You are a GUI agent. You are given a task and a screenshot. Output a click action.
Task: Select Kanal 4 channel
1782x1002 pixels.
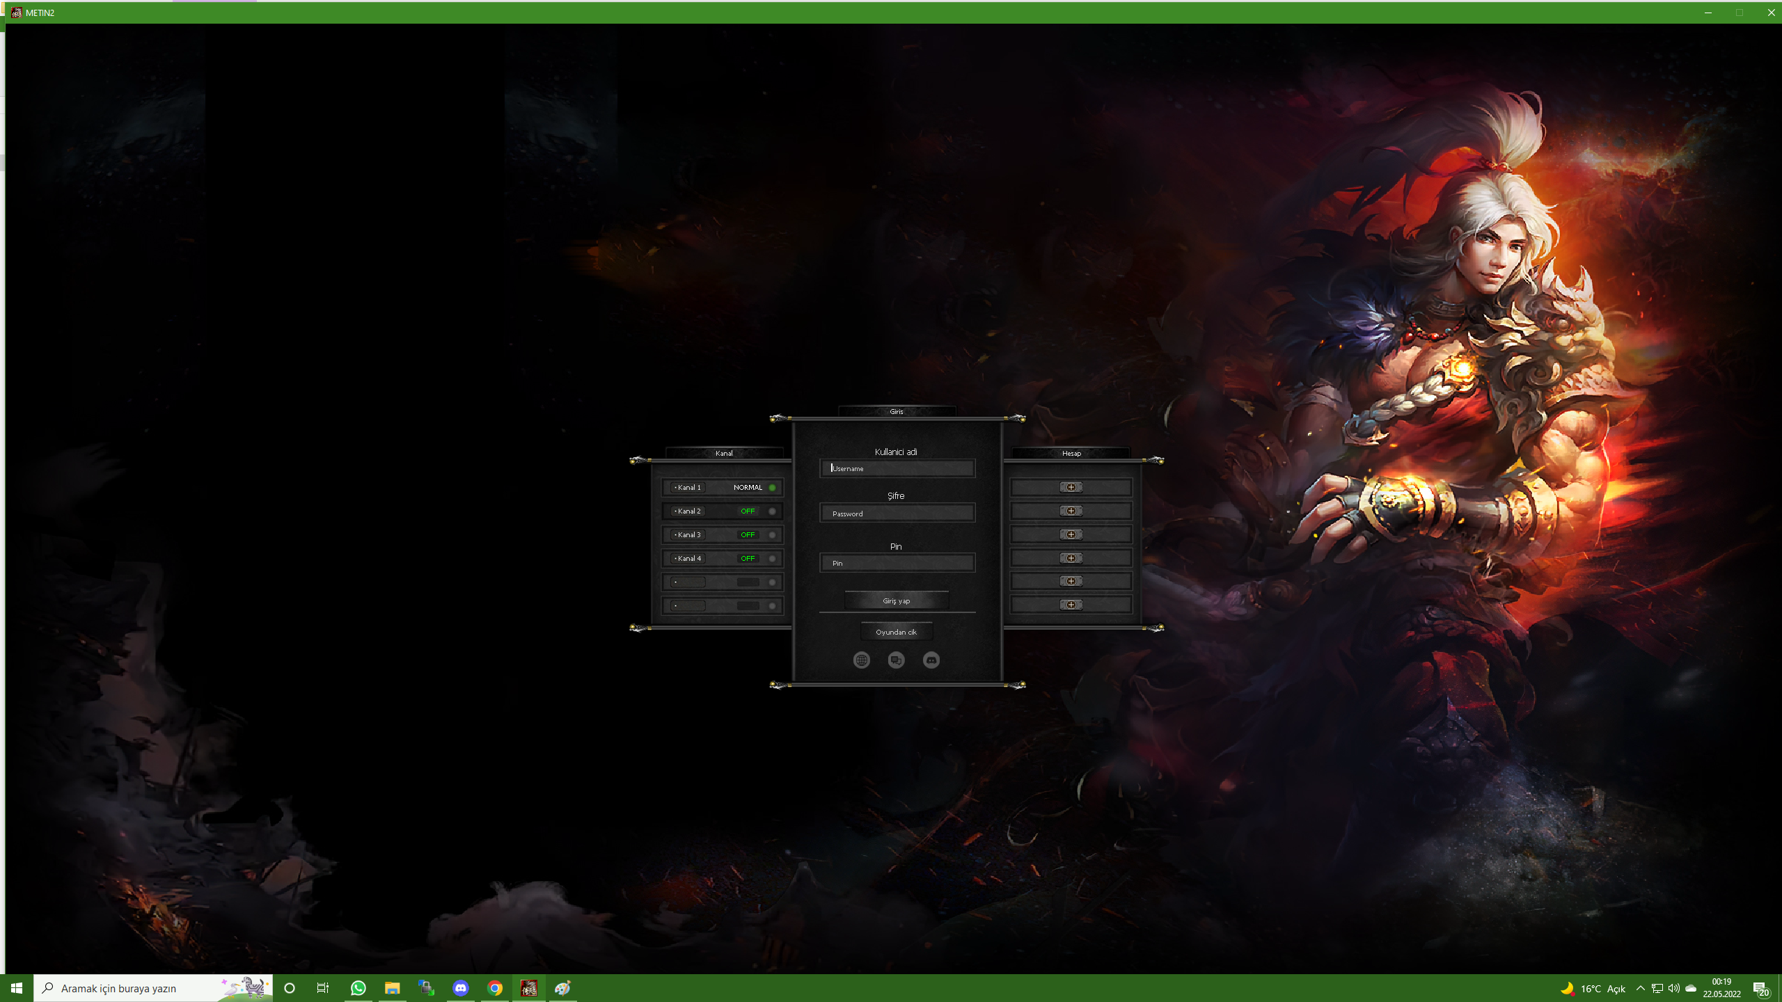coord(723,558)
